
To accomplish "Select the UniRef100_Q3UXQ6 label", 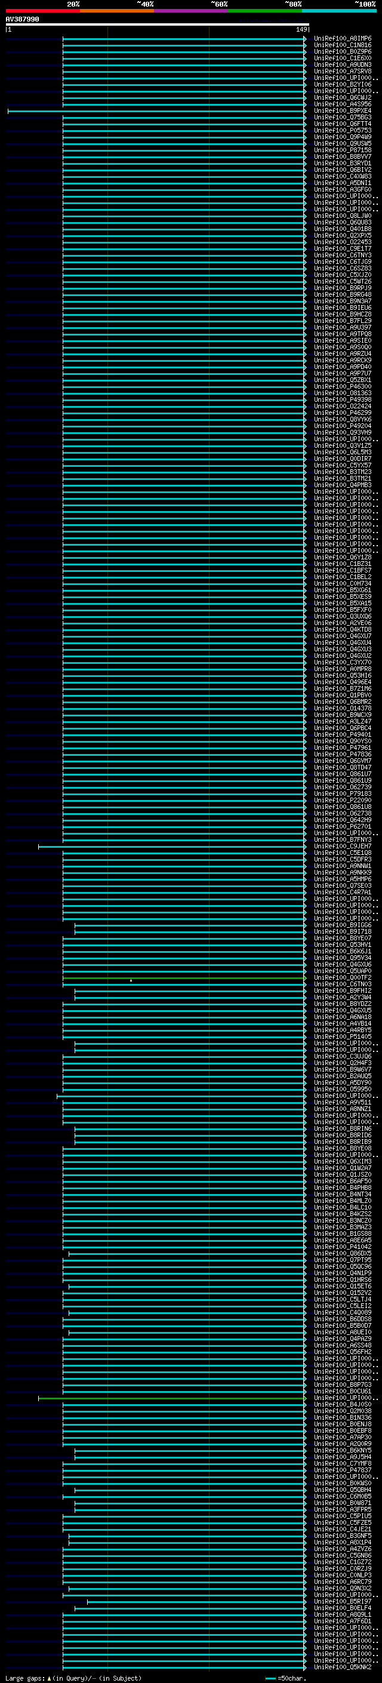I will 343,617.
